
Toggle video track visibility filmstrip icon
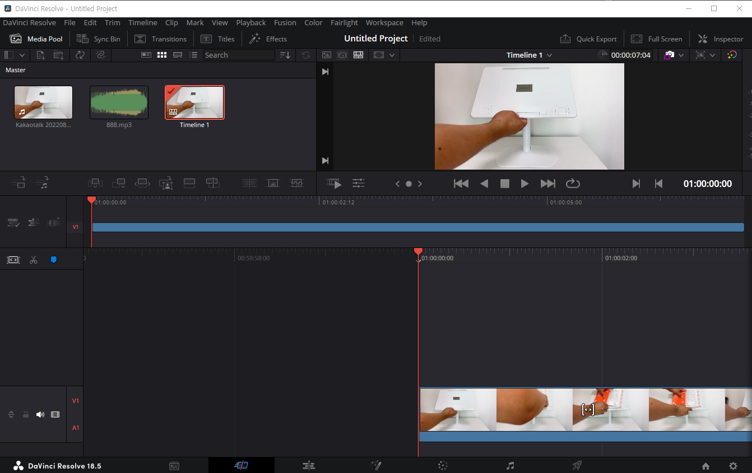click(55, 415)
